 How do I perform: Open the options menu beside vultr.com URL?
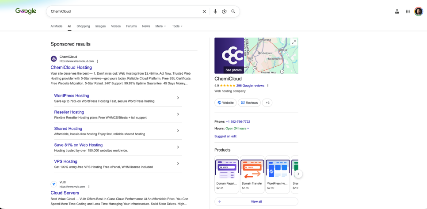click(89, 186)
